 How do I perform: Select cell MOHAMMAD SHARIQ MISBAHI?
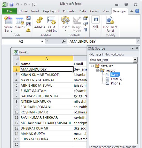(46, 123)
